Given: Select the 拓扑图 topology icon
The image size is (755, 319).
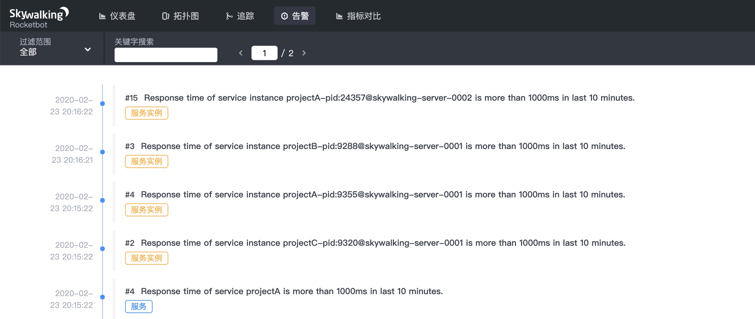Looking at the screenshot, I should [x=166, y=16].
